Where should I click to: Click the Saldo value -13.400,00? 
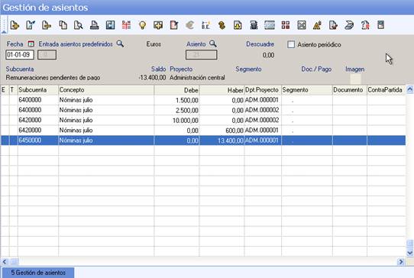click(x=152, y=78)
